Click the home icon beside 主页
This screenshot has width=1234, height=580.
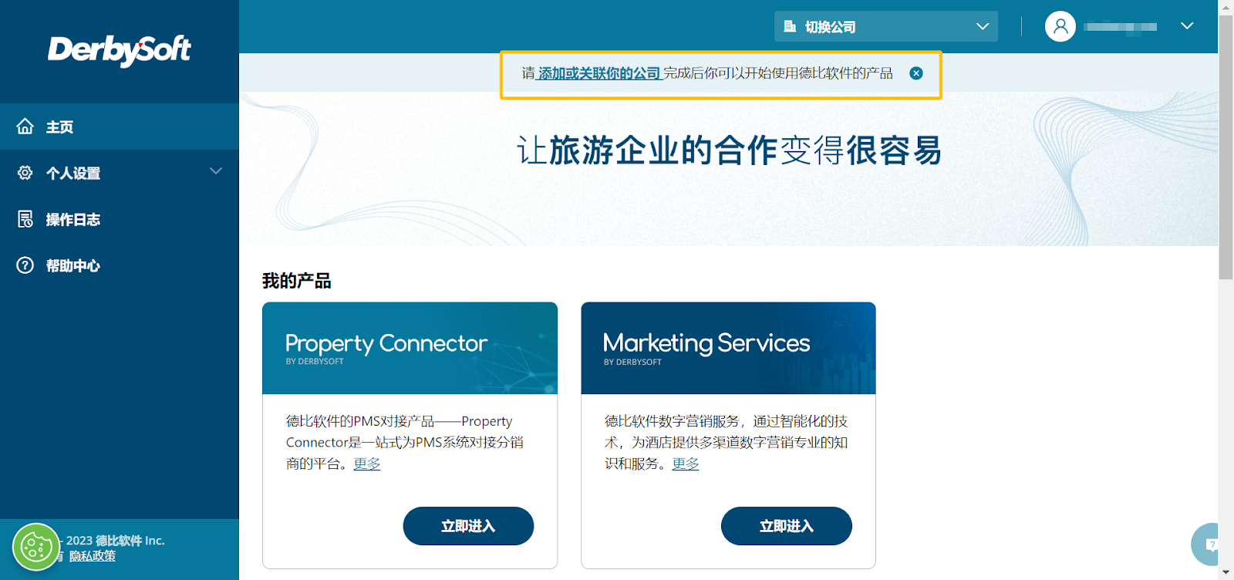(x=25, y=126)
